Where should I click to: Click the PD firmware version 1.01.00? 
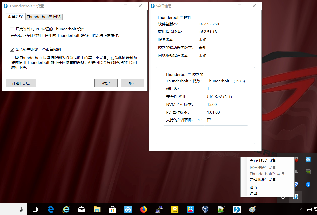click(213, 112)
